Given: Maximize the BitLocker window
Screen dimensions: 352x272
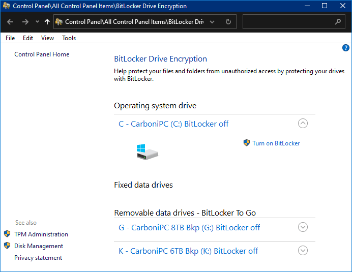Looking at the screenshot, I should (325, 6).
